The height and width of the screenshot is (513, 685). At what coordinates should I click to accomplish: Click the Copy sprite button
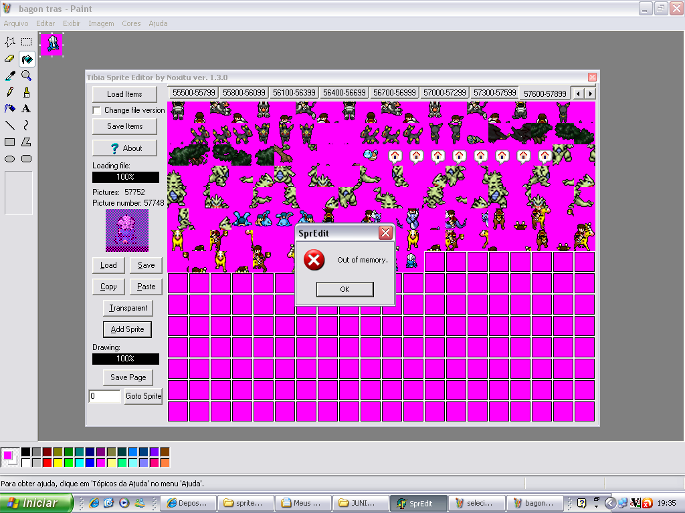click(x=108, y=287)
